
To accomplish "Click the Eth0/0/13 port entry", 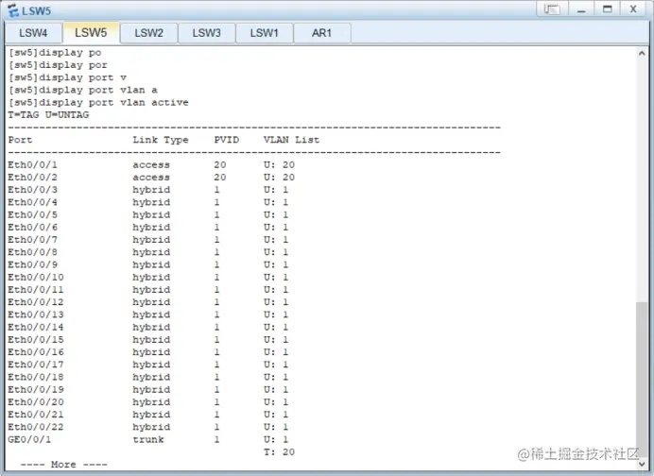I will pyautogui.click(x=36, y=314).
